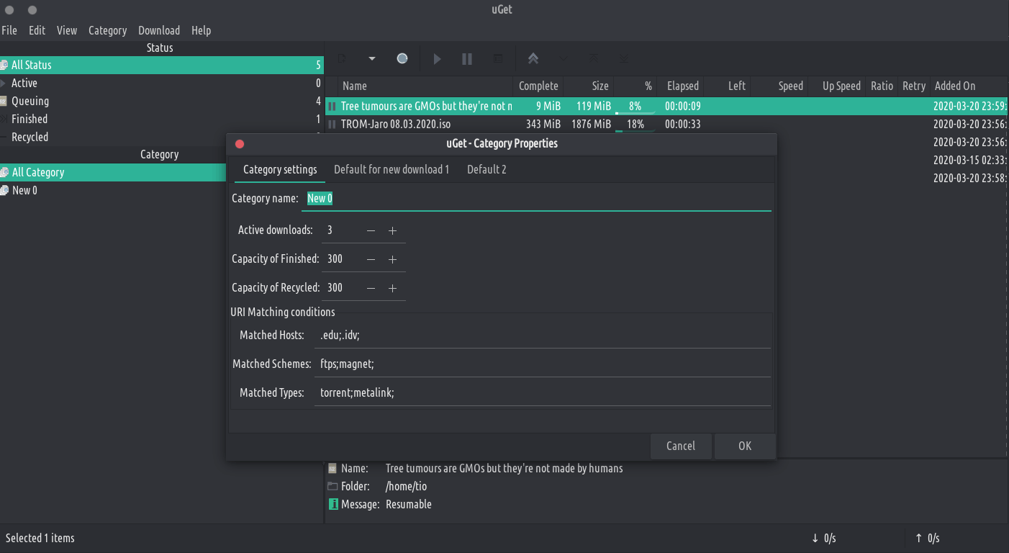Click the play (Runnable) toolbar icon
Viewport: 1009px width, 553px height.
[437, 58]
